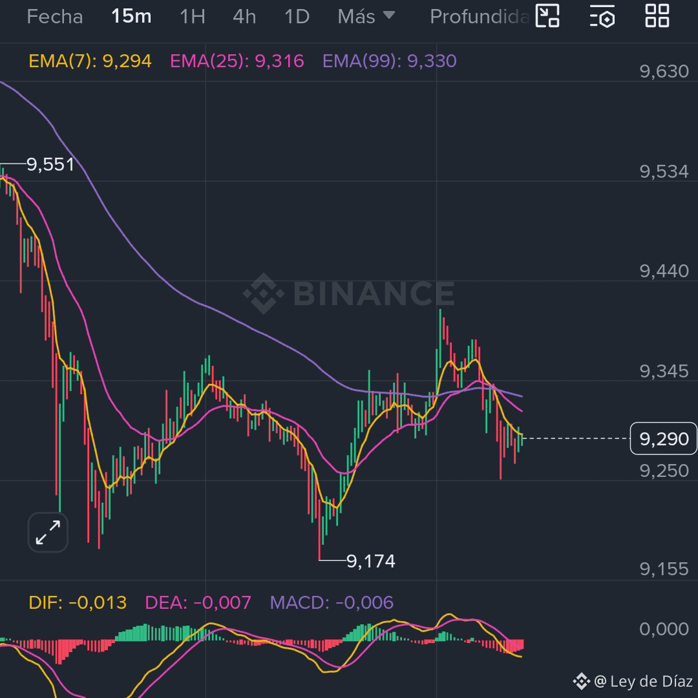
Task: Tap the 9,155 price axis label
Action: 664,569
